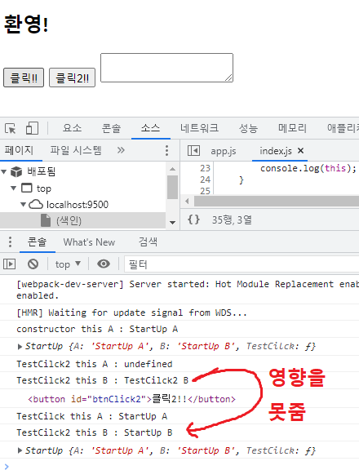359x470 pixels.
Task: Open the 네트워크 panel tab
Action: coord(199,128)
